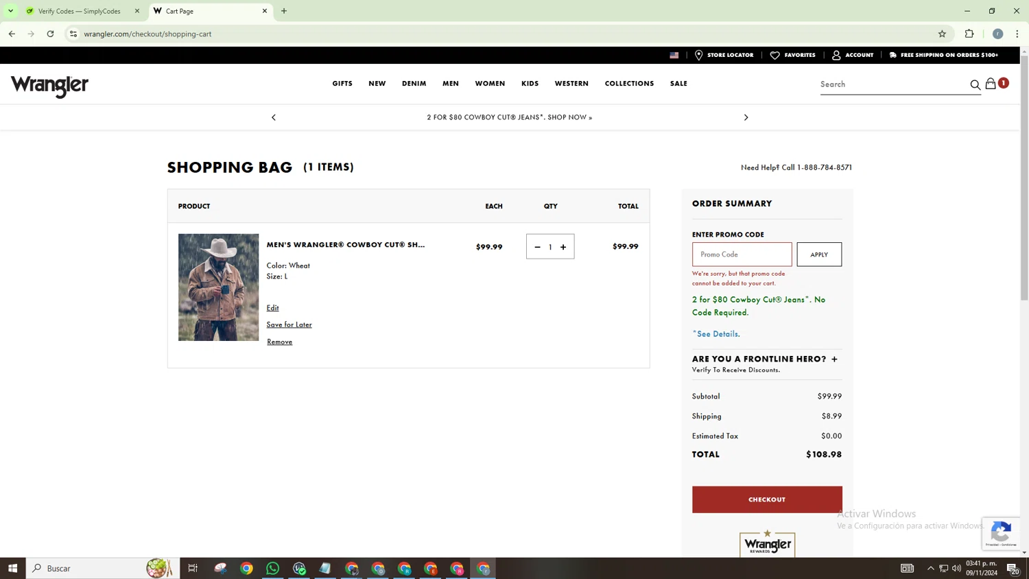Open the Men menu
The height and width of the screenshot is (579, 1029).
click(x=451, y=84)
